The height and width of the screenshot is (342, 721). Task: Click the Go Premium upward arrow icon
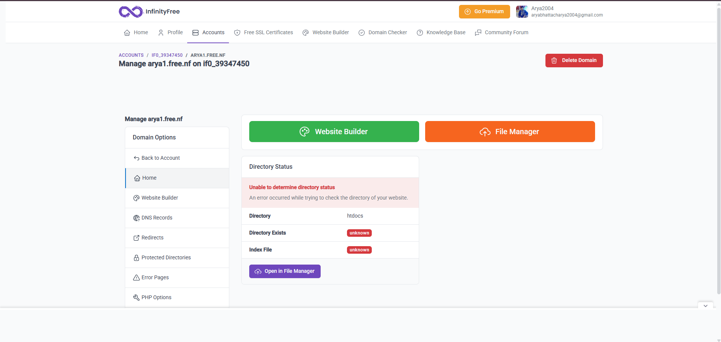coord(468,12)
